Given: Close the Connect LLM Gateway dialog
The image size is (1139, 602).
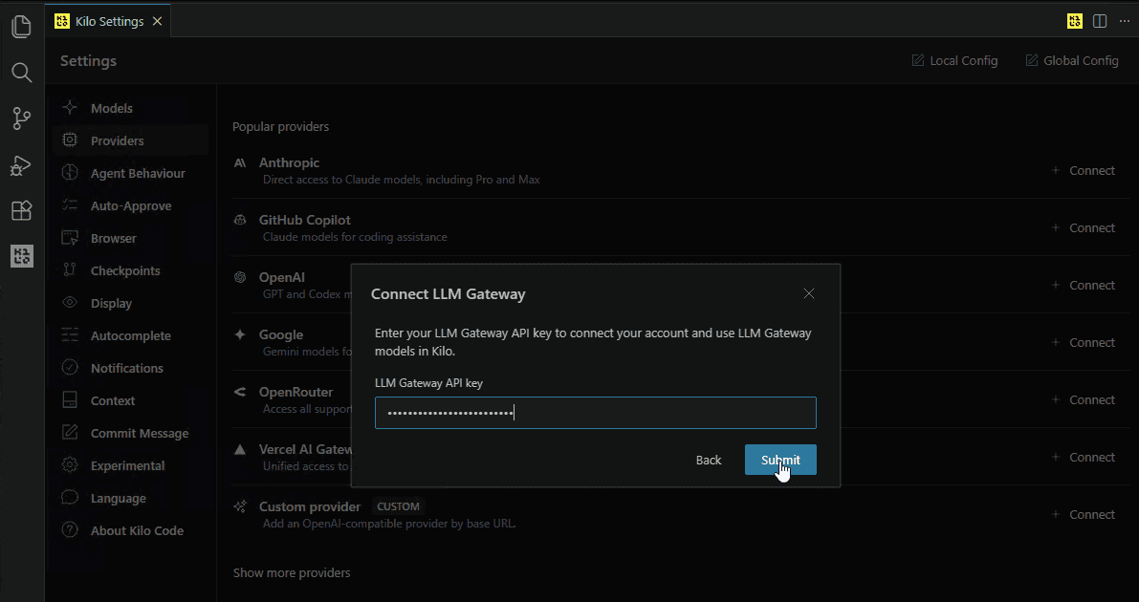Looking at the screenshot, I should (x=809, y=293).
